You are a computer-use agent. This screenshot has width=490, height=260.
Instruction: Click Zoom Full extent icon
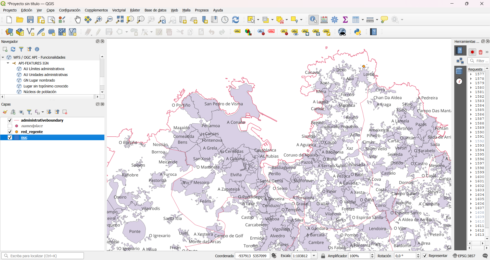pos(120,20)
